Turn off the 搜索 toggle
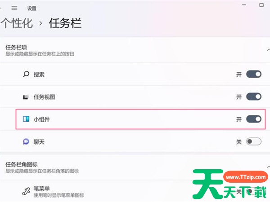The width and height of the screenshot is (270, 202). click(254, 74)
